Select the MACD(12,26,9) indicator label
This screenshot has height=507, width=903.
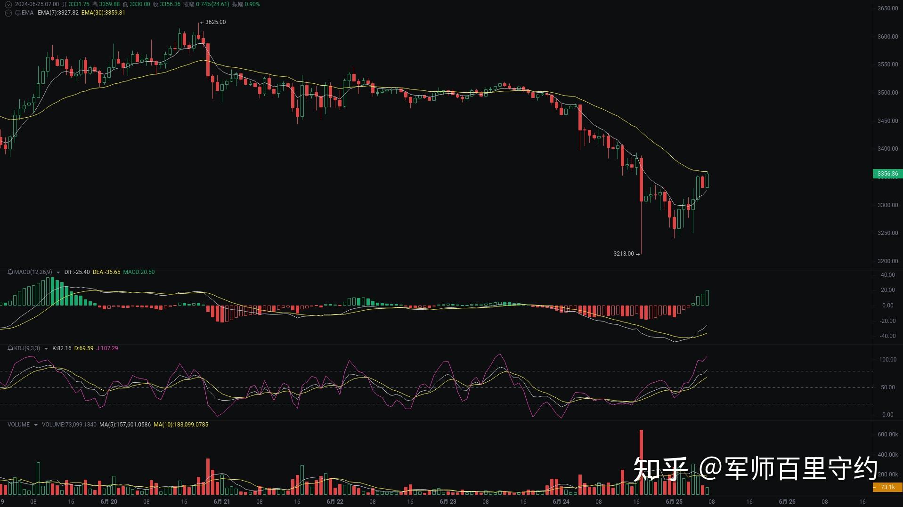pyautogui.click(x=33, y=272)
